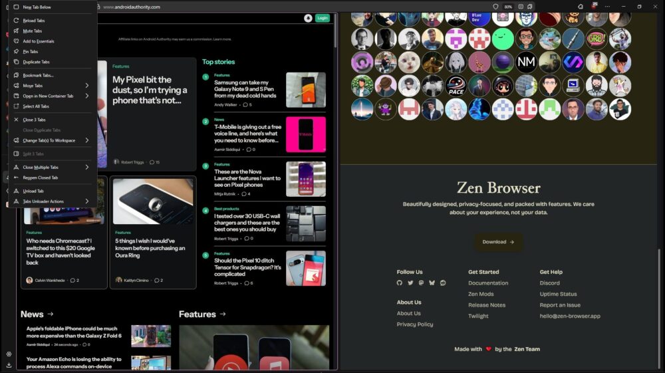
Task: Open the Release Notes footer link
Action: [487, 305]
